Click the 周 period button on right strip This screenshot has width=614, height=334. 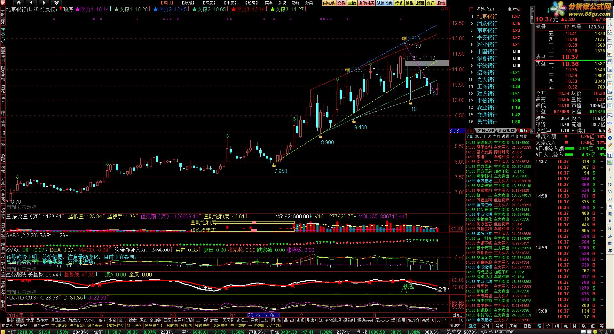[610, 214]
